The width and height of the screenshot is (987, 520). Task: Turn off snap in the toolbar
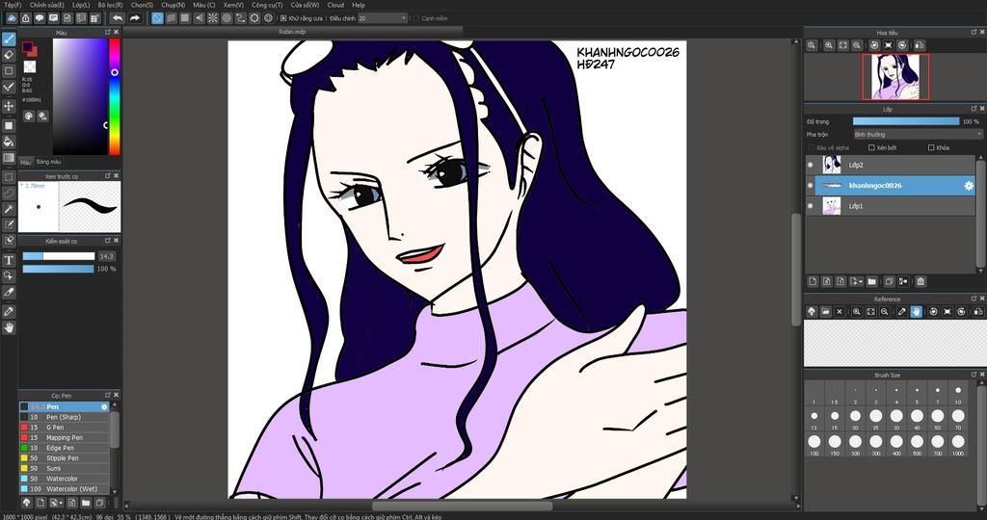tap(157, 18)
